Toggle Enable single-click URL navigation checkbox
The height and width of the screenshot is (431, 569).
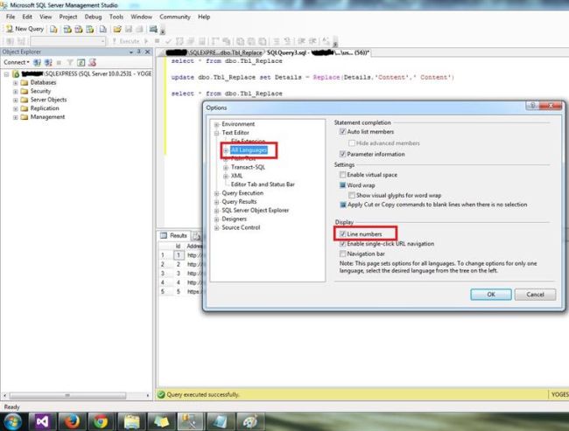(342, 244)
